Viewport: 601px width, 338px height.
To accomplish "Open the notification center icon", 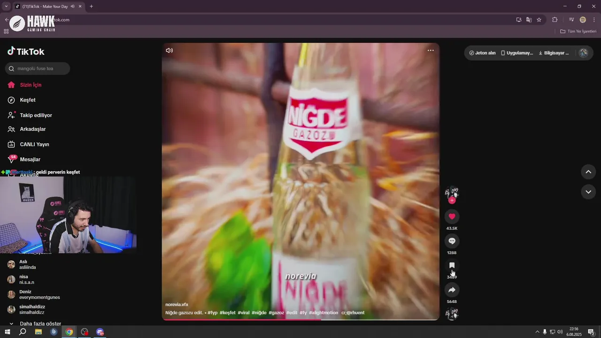I will point(592,332).
